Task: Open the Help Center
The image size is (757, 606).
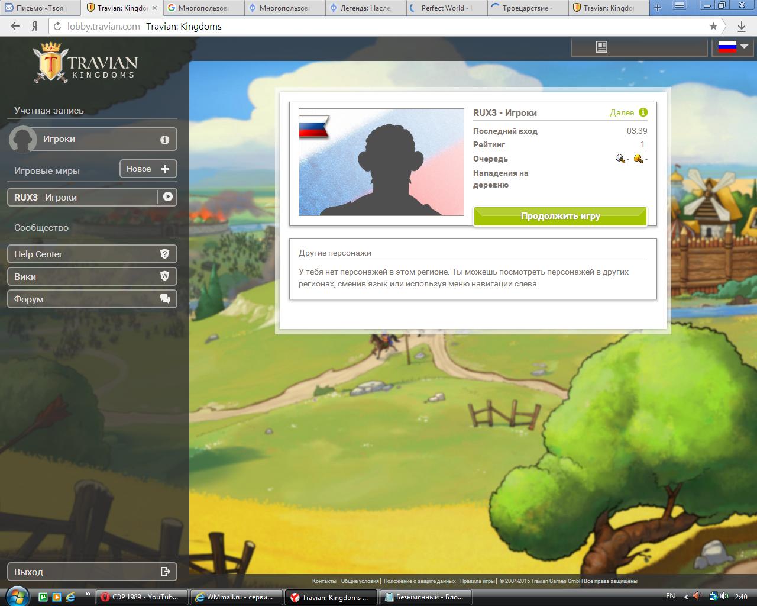Action: (92, 254)
